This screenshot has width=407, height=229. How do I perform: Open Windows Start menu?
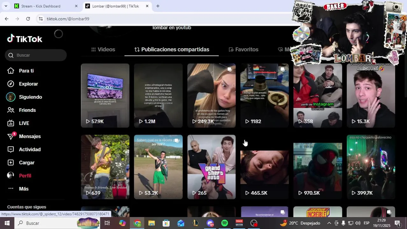7,223
